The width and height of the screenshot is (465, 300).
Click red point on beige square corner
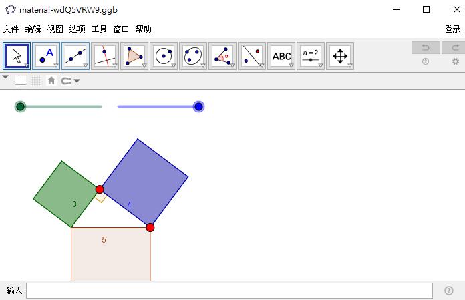click(150, 227)
